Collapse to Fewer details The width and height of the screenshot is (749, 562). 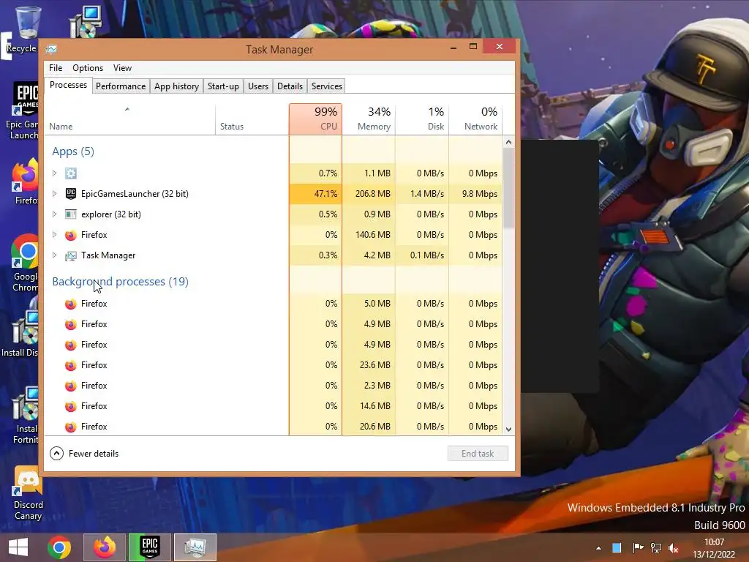point(84,454)
